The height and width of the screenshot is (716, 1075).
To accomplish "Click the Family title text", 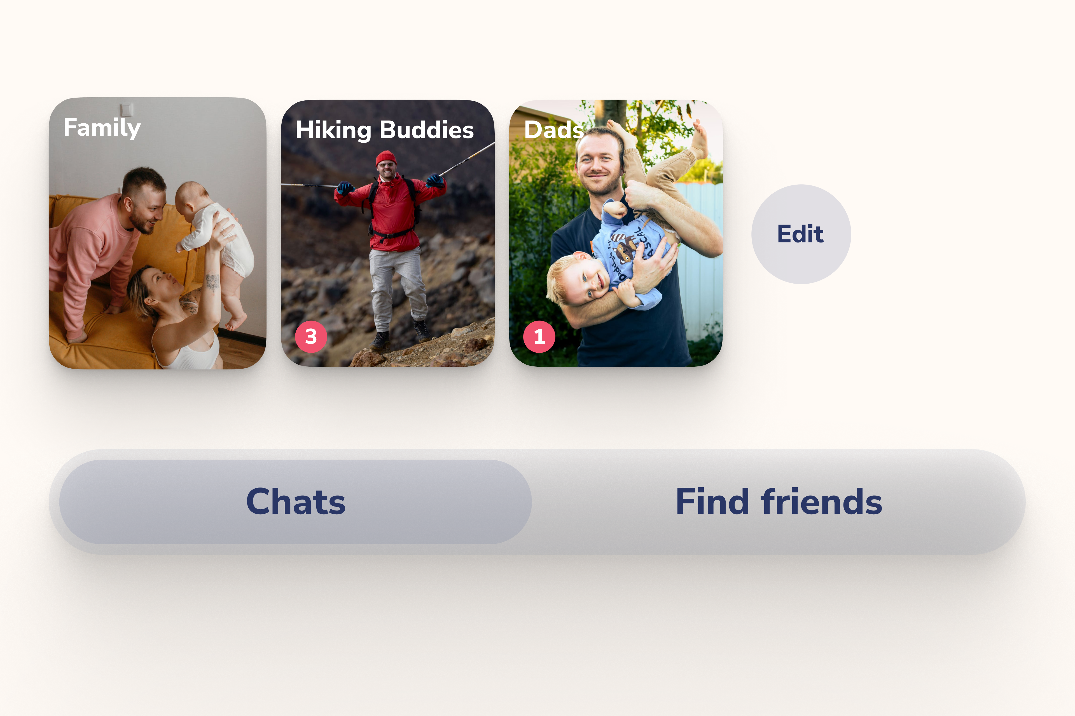I will pyautogui.click(x=102, y=128).
